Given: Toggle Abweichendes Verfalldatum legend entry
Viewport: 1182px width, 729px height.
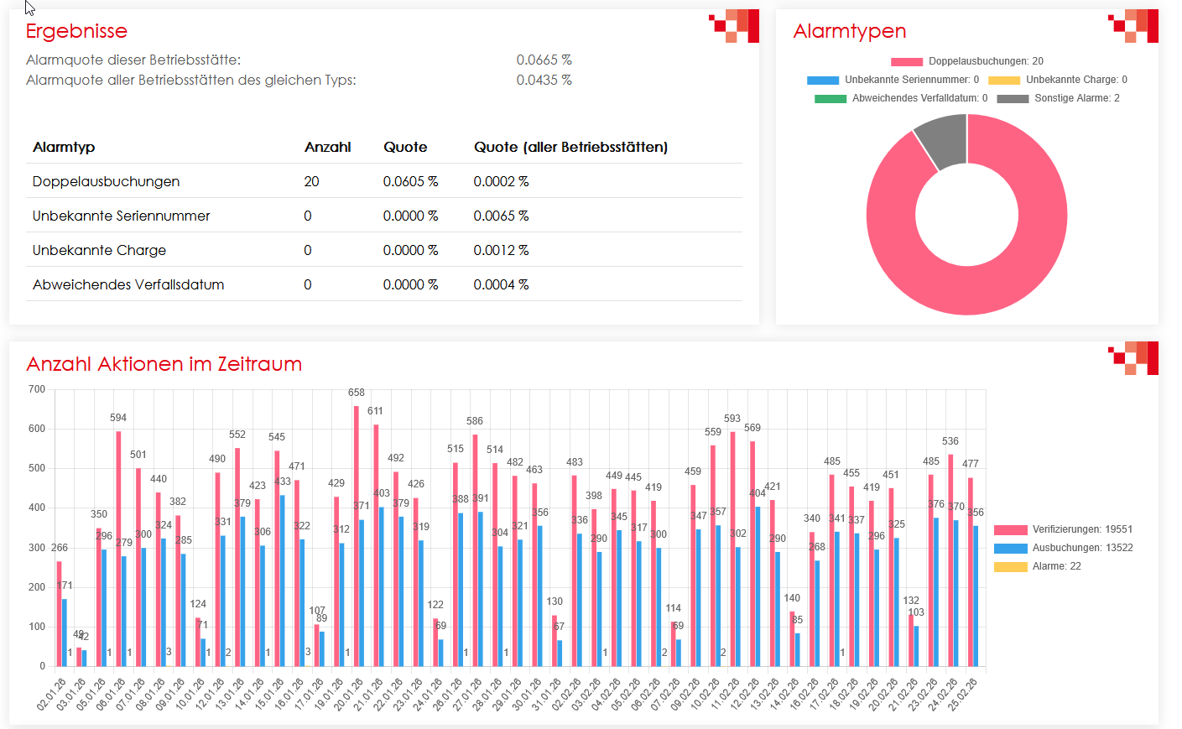Looking at the screenshot, I should click(901, 98).
